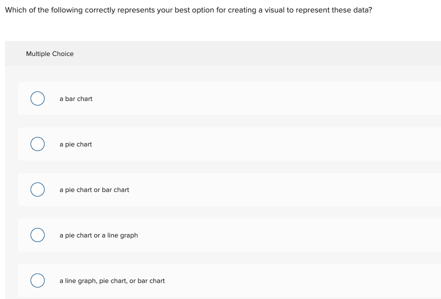Select the 'a line graph, pie chart, or bar chart' radio
Screen dimensions: 441x299
[x=38, y=280]
